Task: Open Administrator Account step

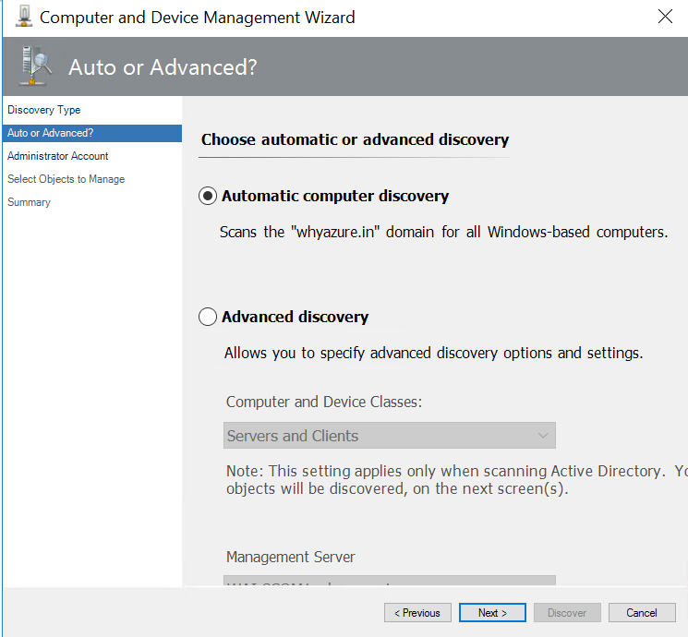Action: coord(58,156)
